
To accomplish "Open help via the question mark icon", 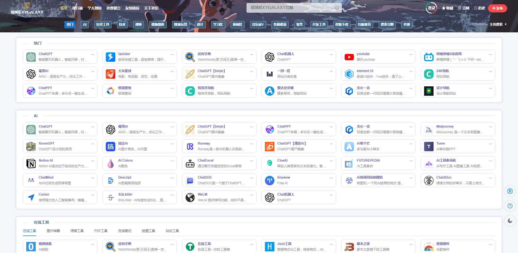I will pyautogui.click(x=510, y=206).
